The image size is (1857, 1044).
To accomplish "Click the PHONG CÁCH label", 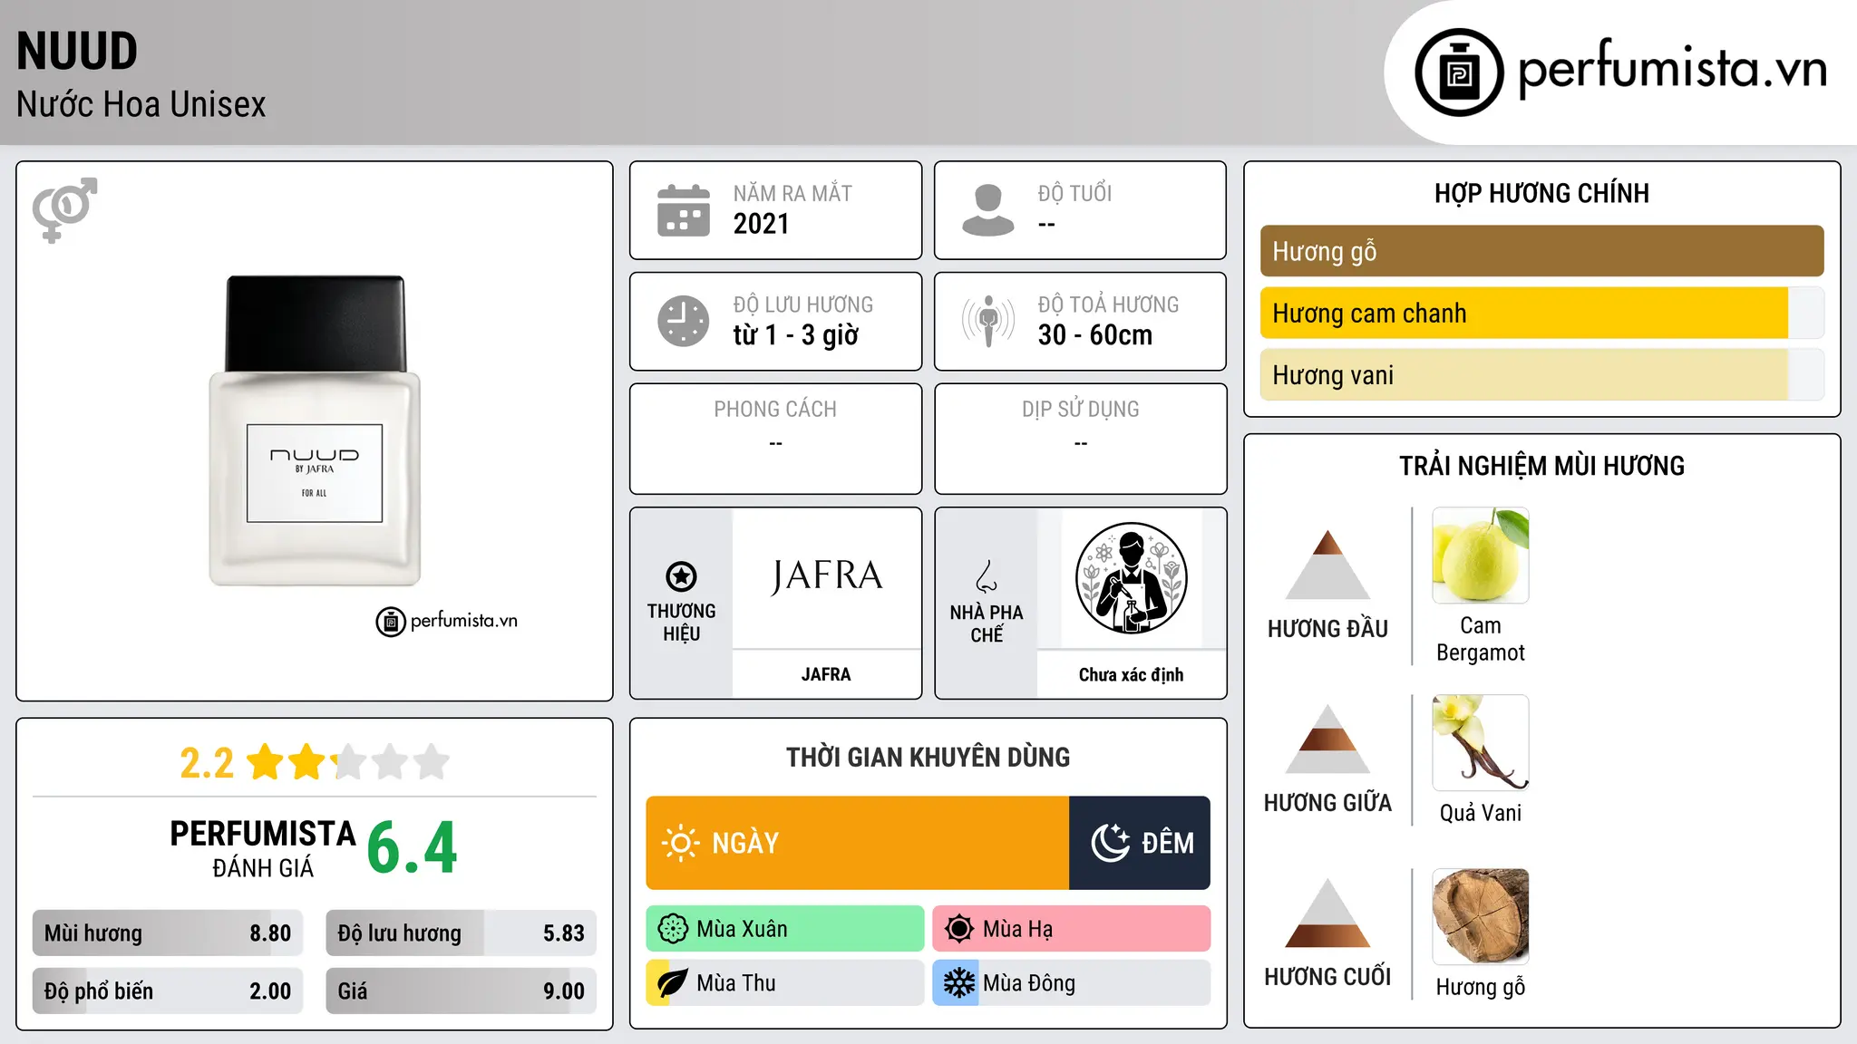I will click(x=775, y=409).
